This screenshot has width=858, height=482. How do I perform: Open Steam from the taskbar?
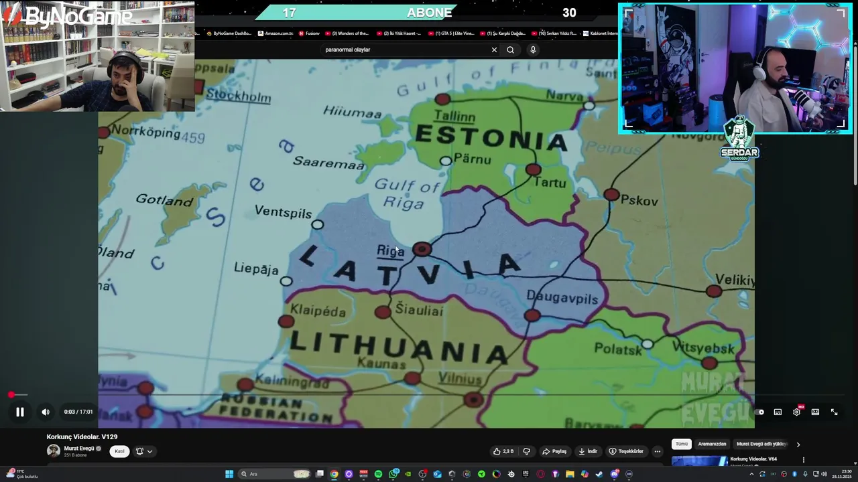tap(599, 474)
